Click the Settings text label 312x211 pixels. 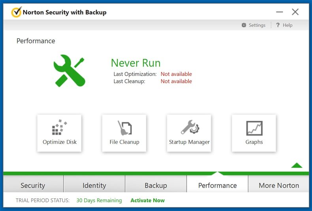tap(257, 25)
